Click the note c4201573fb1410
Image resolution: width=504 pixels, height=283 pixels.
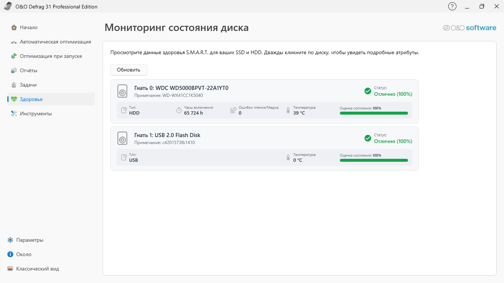179,143
